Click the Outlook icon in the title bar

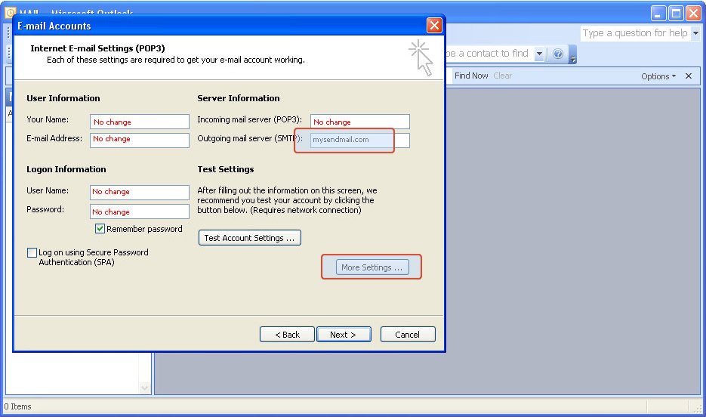tap(11, 13)
